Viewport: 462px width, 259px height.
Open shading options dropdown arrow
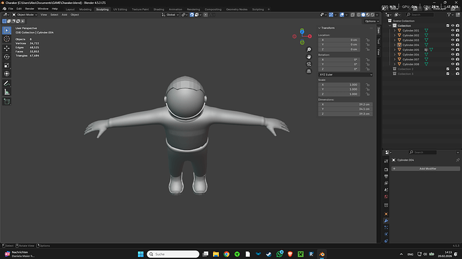click(377, 15)
